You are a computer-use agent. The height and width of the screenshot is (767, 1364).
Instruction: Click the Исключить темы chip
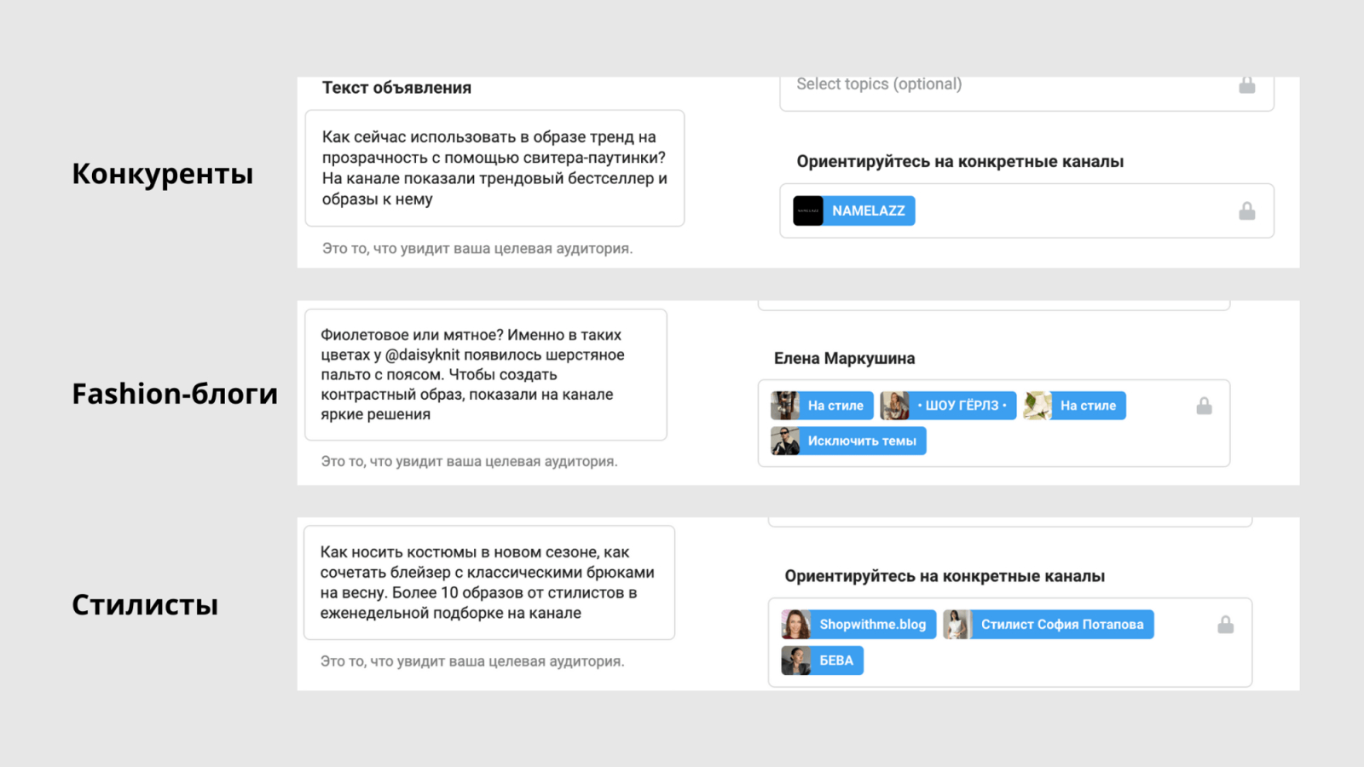tap(861, 441)
